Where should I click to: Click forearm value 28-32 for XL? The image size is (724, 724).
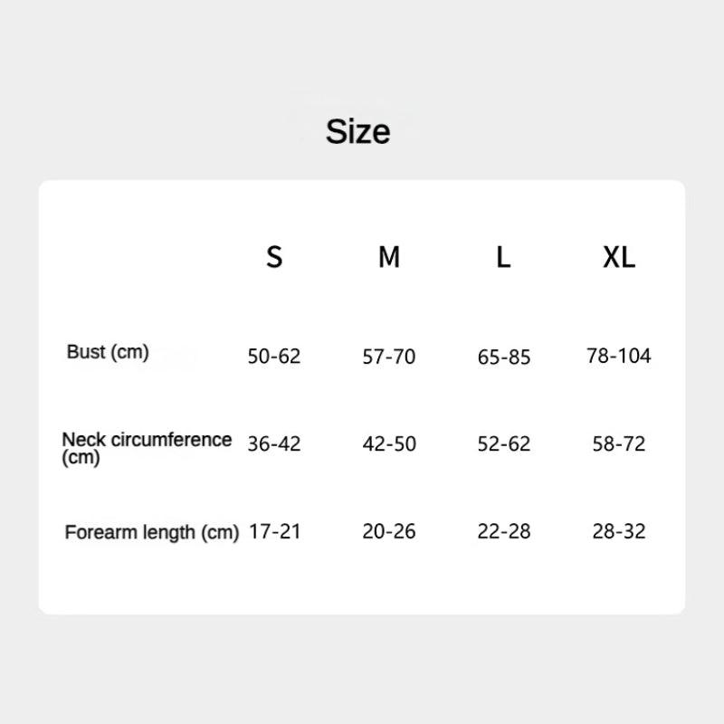(619, 531)
